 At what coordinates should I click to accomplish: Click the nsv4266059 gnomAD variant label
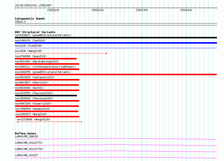[43, 72]
